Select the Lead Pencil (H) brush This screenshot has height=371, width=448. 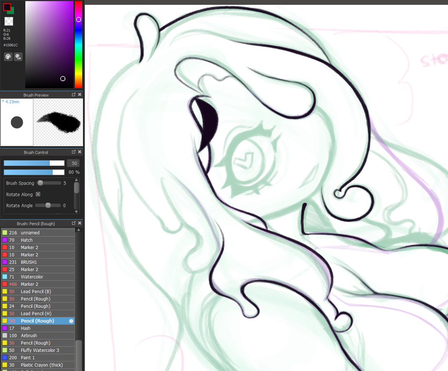(38, 313)
